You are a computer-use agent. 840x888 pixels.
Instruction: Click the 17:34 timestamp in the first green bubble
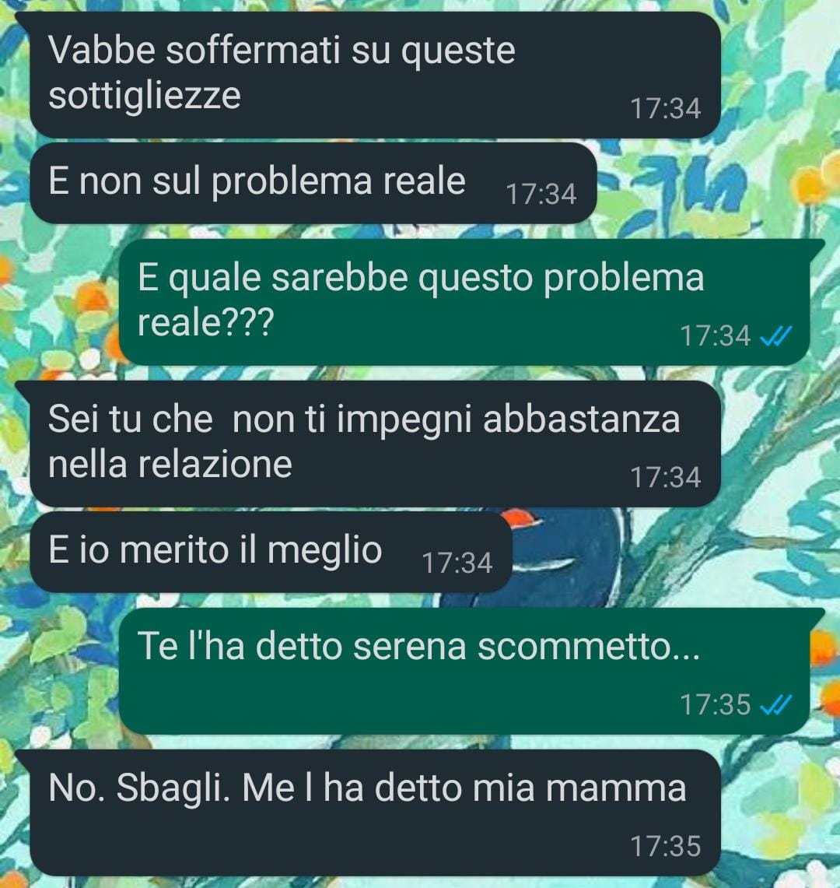click(x=715, y=336)
